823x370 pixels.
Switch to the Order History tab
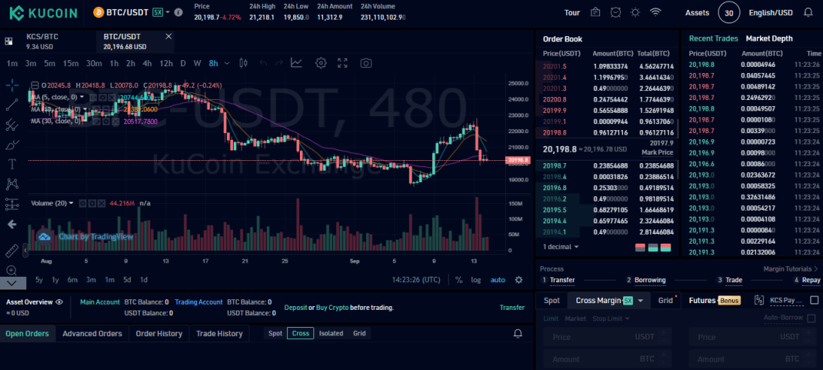pos(159,333)
